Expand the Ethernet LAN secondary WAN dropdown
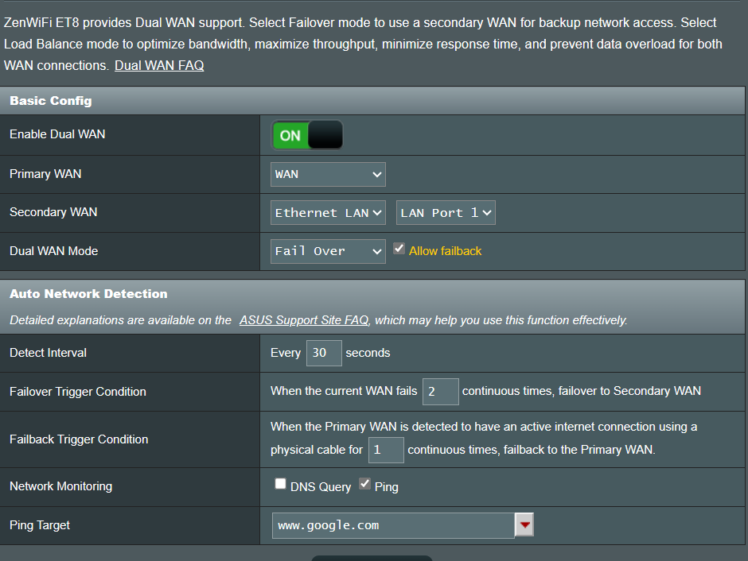This screenshot has height=561, width=748. [328, 212]
